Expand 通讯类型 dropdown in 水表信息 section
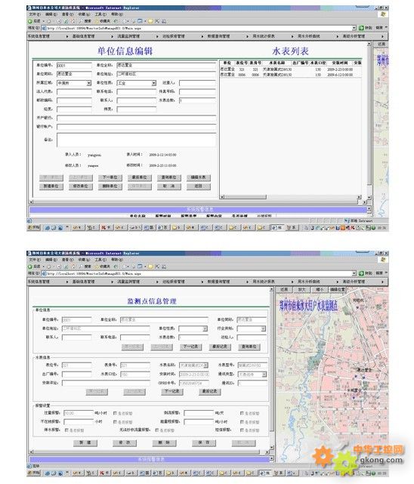This screenshot has width=414, height=484. click(264, 375)
